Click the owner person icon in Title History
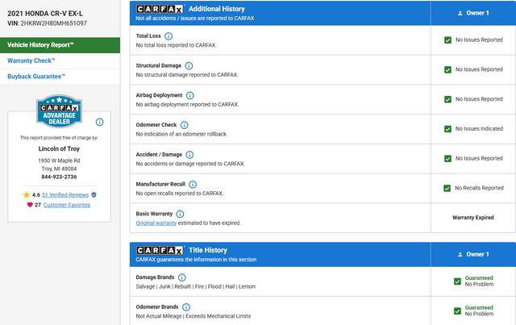The height and width of the screenshot is (325, 516). pyautogui.click(x=460, y=255)
